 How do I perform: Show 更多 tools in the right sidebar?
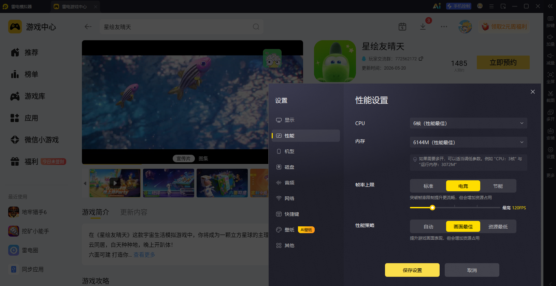[x=550, y=171]
